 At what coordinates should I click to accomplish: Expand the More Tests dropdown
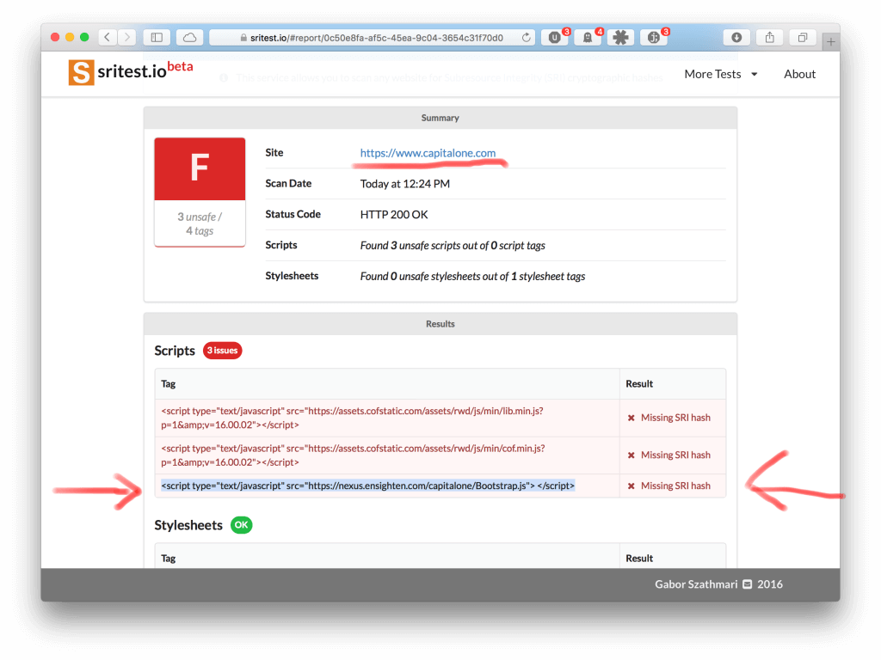(x=721, y=74)
